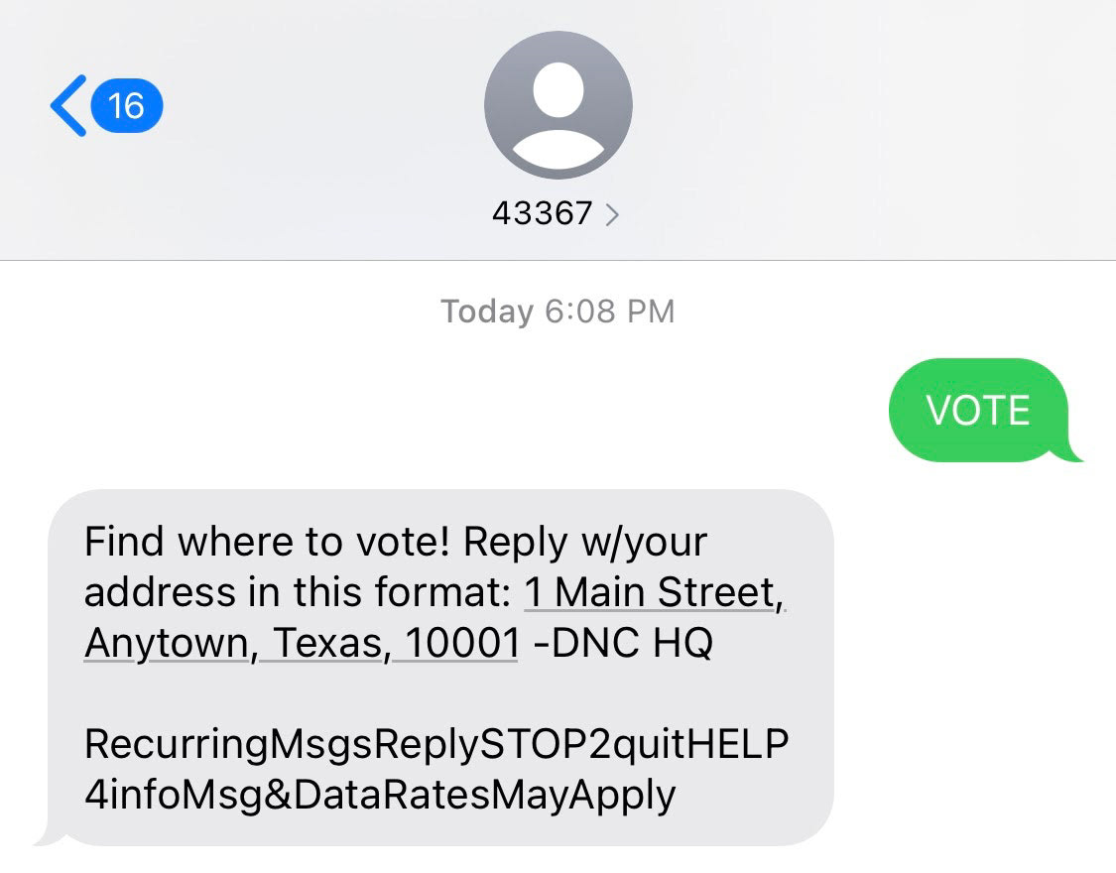Select the 4infoMsg&DataRatesMayApply text line

(x=379, y=795)
